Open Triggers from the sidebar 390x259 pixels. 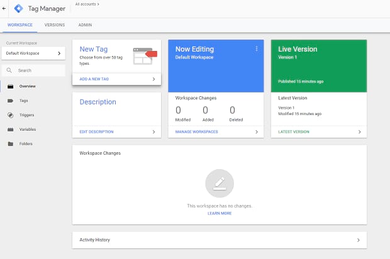click(x=26, y=115)
